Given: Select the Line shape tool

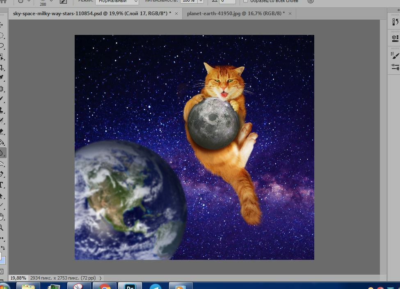Looking at the screenshot, I should click(x=2, y=206).
